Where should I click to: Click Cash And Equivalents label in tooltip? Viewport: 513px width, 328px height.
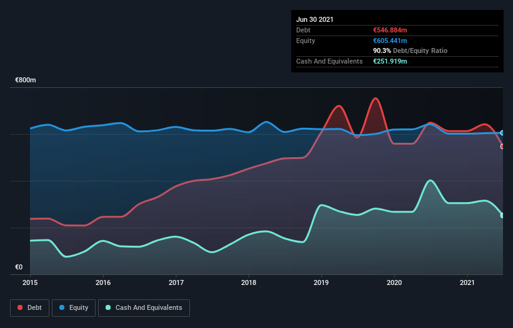tap(329, 61)
